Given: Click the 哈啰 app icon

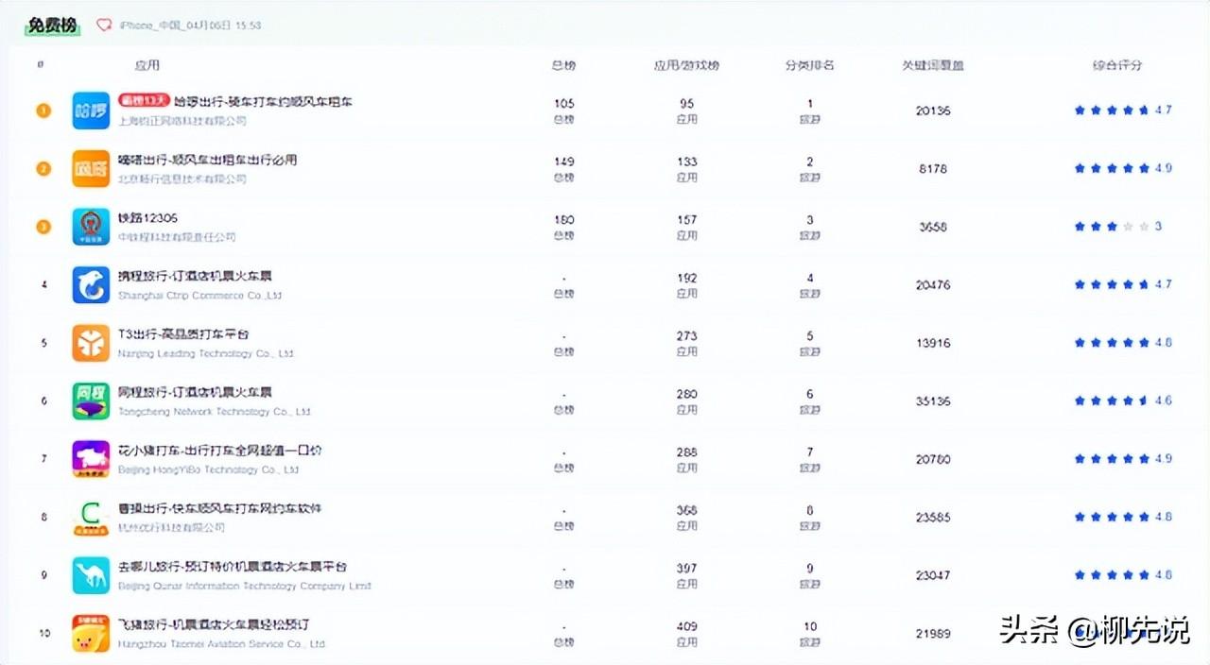Looking at the screenshot, I should coord(91,111).
